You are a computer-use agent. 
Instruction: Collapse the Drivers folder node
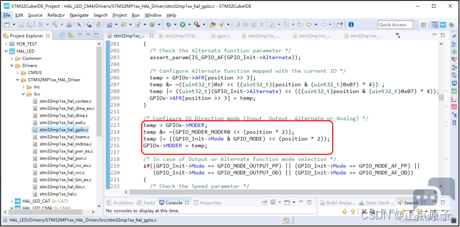click(12, 66)
